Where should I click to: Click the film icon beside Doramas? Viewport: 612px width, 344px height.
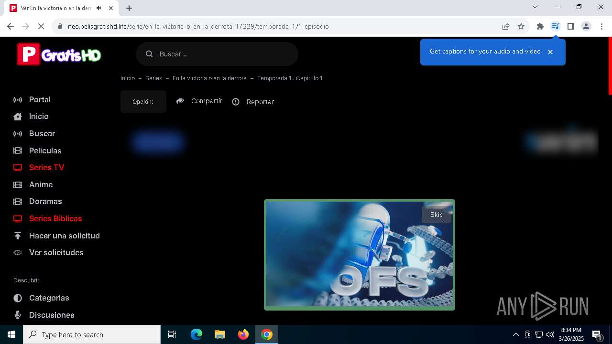tap(18, 202)
